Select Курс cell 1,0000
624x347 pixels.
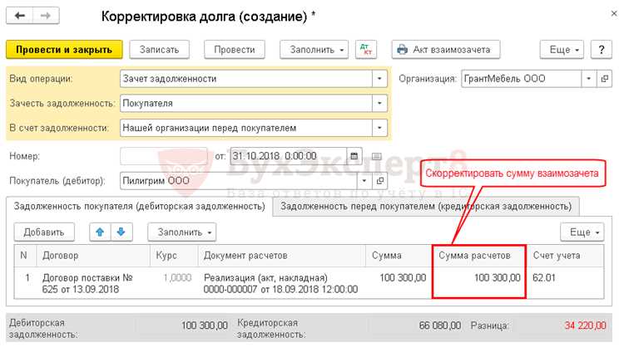pos(174,283)
